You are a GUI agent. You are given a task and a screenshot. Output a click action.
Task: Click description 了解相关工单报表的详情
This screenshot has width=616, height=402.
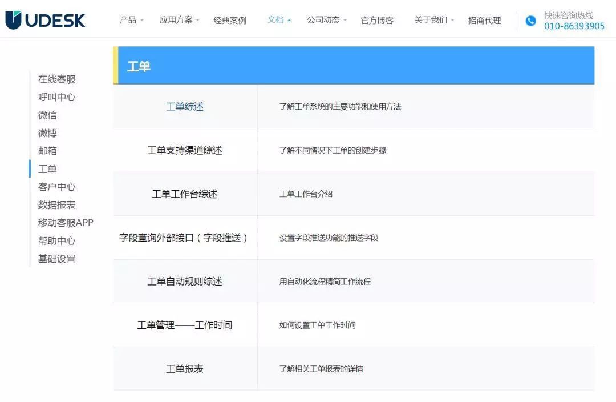point(321,368)
